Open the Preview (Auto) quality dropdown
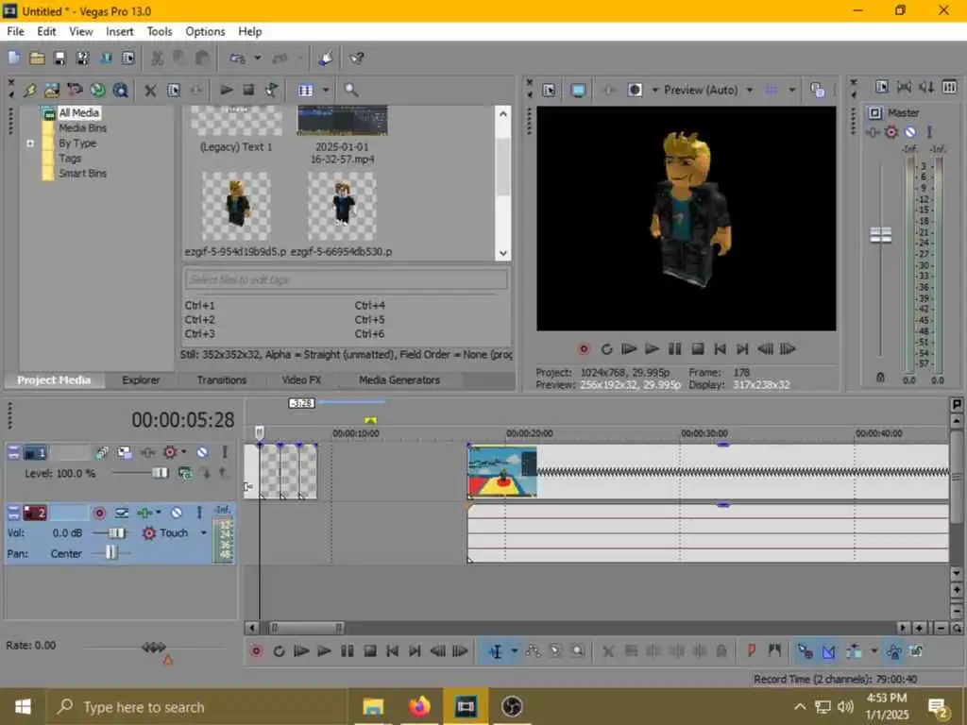 [750, 91]
